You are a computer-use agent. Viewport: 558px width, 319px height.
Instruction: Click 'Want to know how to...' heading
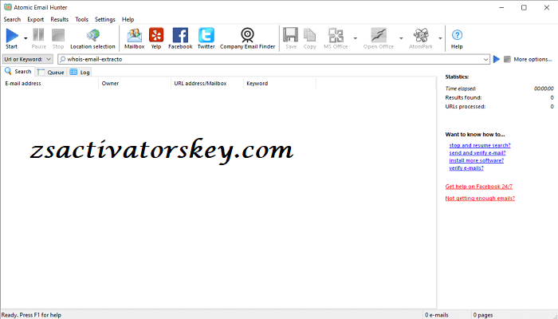click(x=475, y=134)
